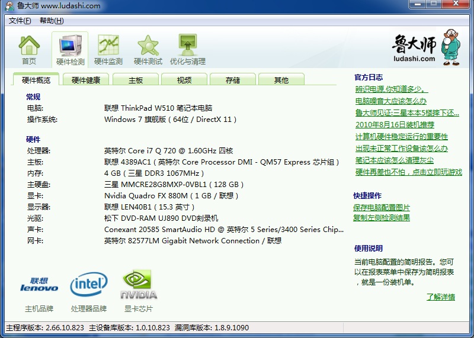Click the 处理器品牌 caption
The height and width of the screenshot is (338, 474).
pos(89,309)
